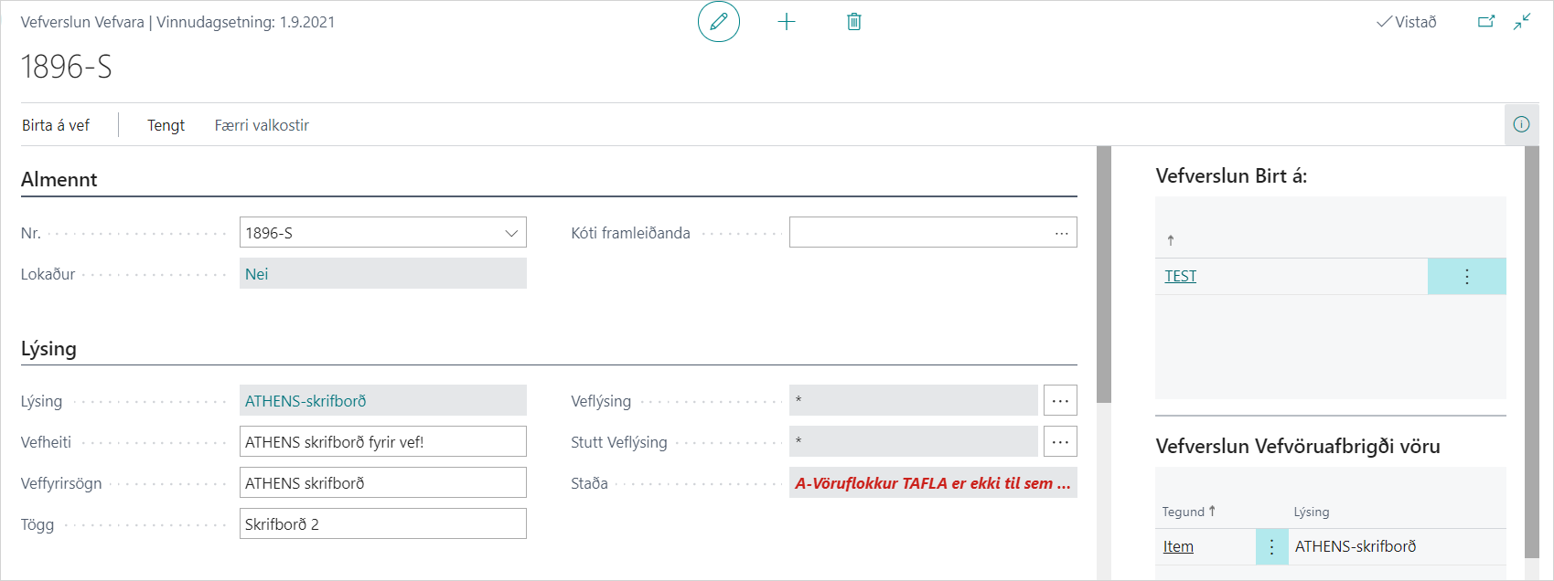
Task: Click the ellipsis button next to Stutt Veflýsing
Action: click(1060, 442)
